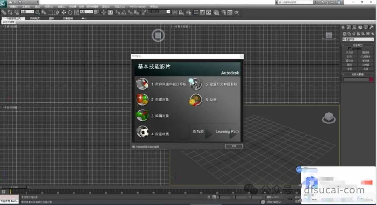The width and height of the screenshot is (377, 205).
Task: Click the Render Production teapot icon
Action: (236, 12)
